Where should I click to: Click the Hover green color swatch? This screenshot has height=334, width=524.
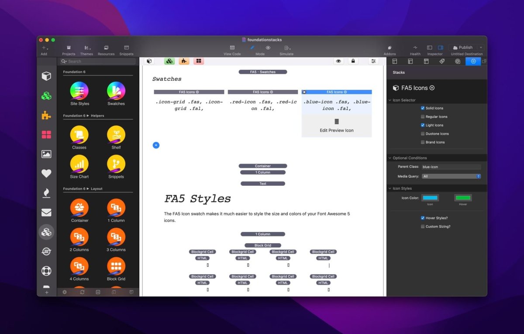pyautogui.click(x=463, y=198)
